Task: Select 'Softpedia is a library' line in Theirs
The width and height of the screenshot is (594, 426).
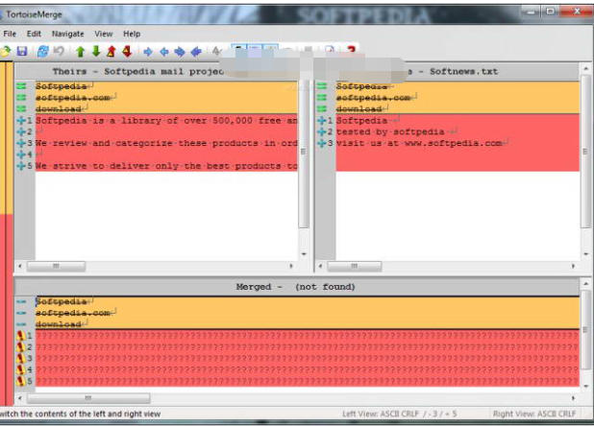Action: coord(166,121)
